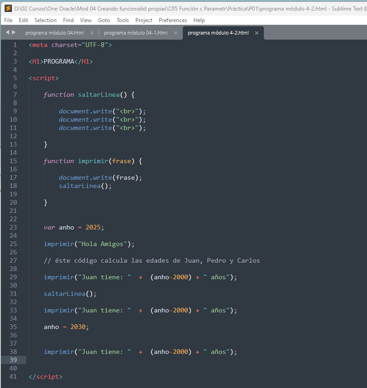This screenshot has height=388, width=367.
Task: Open the File menu
Action: [8, 20]
